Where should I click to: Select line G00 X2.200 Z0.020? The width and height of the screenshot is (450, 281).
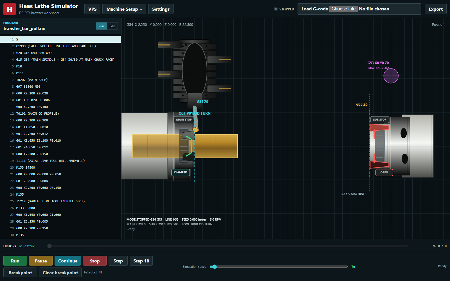coord(60,93)
